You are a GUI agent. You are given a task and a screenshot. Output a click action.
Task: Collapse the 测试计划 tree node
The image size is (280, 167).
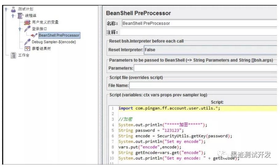(x=6, y=10)
